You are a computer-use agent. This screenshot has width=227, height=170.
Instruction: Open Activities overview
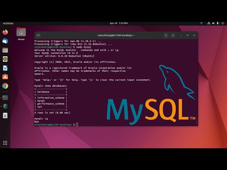(x=8, y=23)
